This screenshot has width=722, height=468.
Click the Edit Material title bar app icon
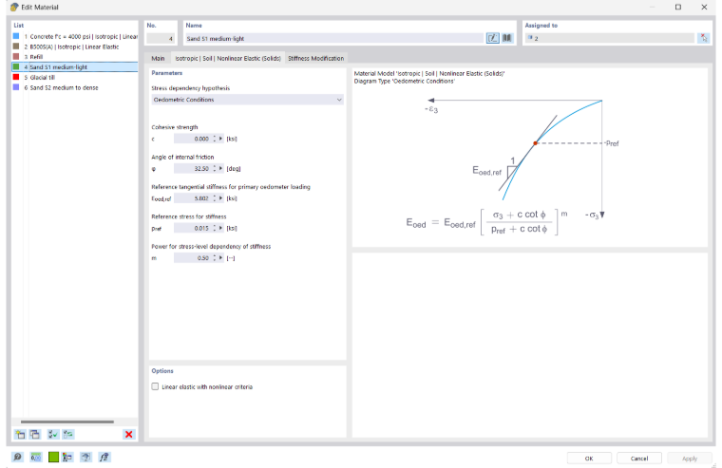[x=14, y=7]
